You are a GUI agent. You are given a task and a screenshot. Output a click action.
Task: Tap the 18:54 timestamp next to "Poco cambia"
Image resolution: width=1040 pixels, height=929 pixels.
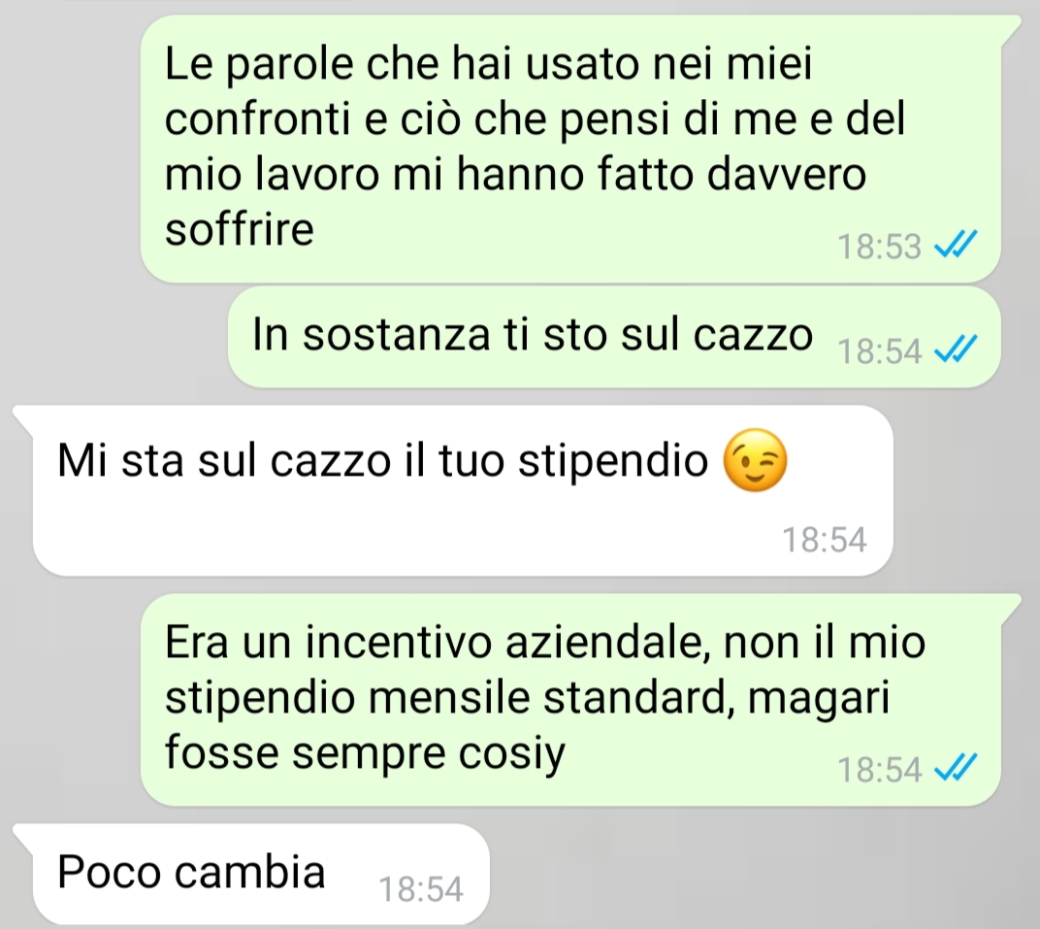tap(420, 889)
